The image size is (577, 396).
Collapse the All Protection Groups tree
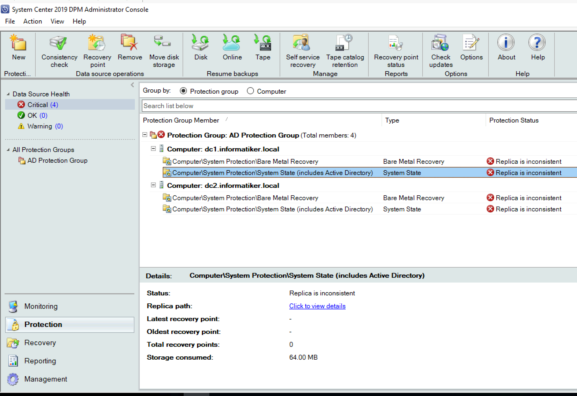pos(8,150)
